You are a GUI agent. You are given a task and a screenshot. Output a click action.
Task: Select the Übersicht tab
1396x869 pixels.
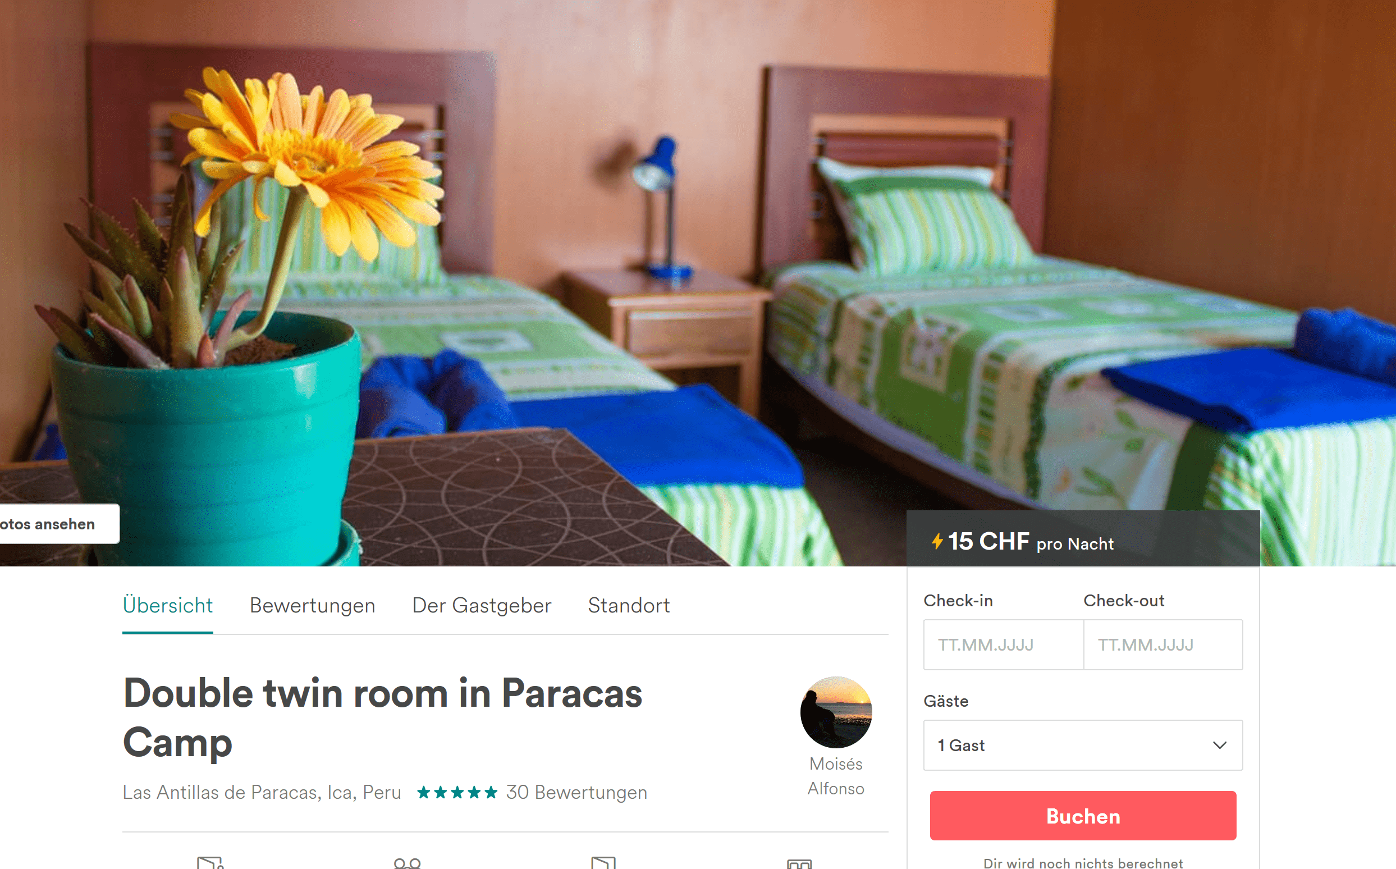167,605
